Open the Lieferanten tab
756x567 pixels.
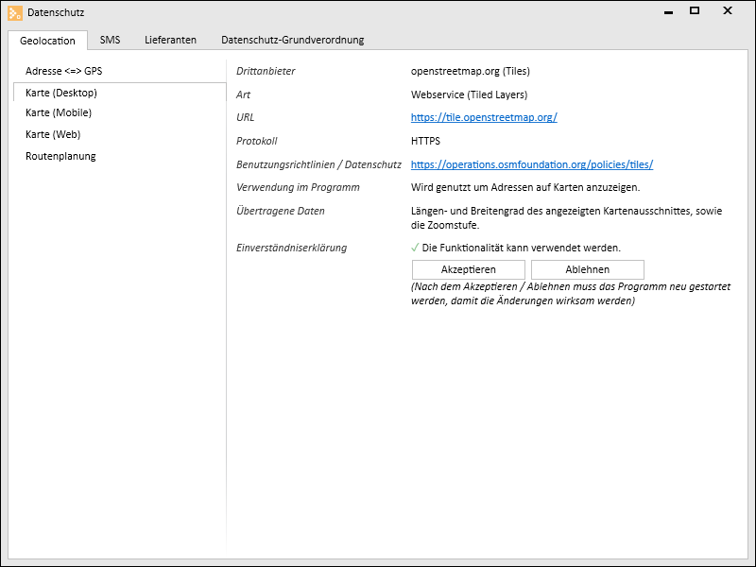pyautogui.click(x=171, y=40)
